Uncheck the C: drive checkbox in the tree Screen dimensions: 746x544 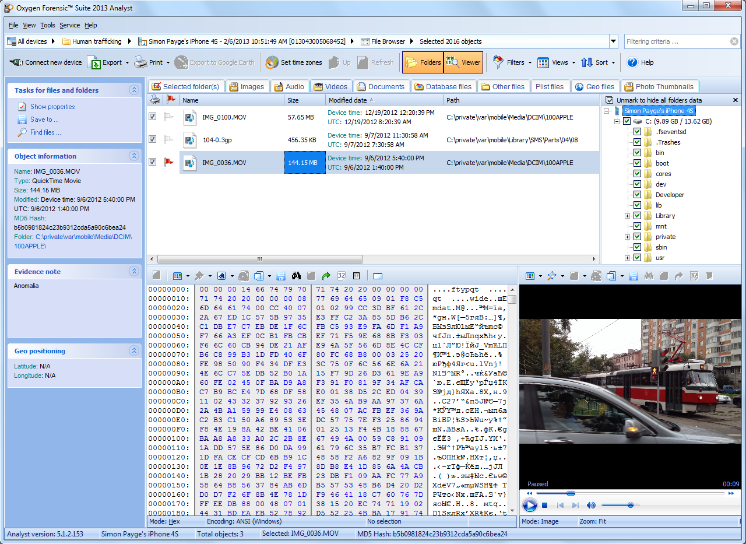[627, 121]
